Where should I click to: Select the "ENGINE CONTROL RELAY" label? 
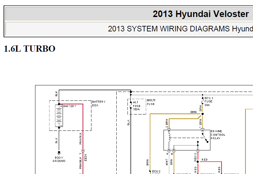pyautogui.click(x=218, y=135)
